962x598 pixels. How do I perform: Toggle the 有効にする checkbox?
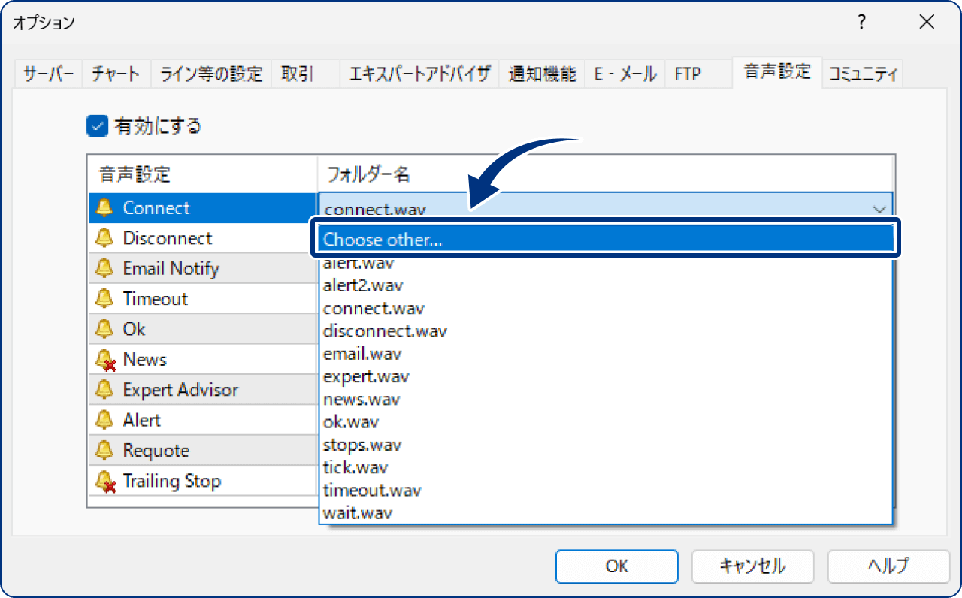coord(96,126)
